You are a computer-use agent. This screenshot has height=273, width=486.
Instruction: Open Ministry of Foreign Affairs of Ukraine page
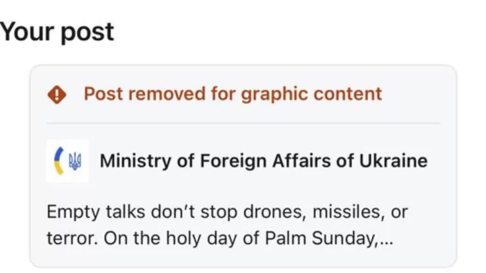[263, 161]
